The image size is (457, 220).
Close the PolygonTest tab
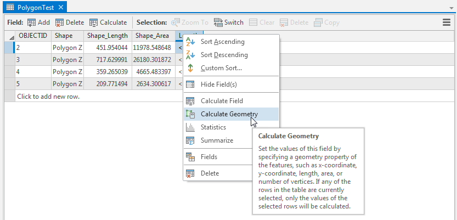point(60,7)
